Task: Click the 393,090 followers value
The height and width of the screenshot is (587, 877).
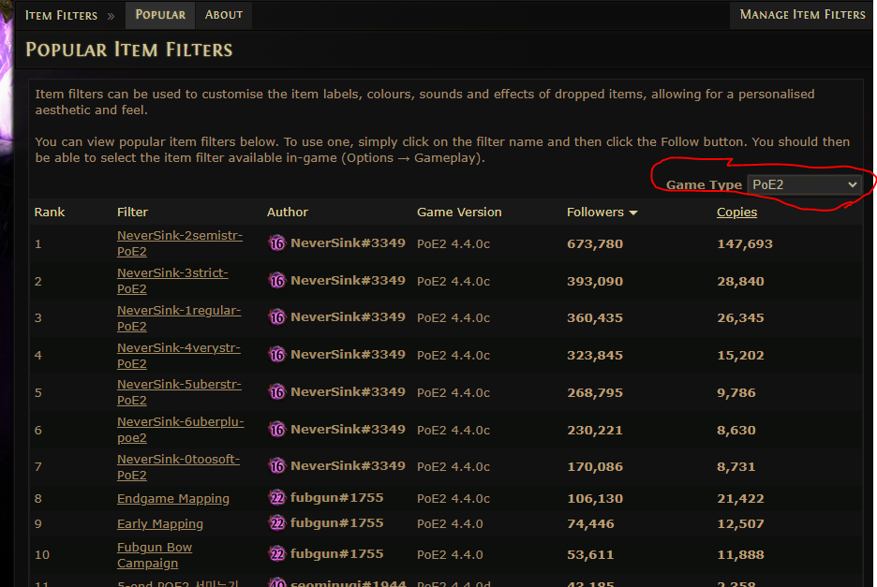Action: pos(595,281)
